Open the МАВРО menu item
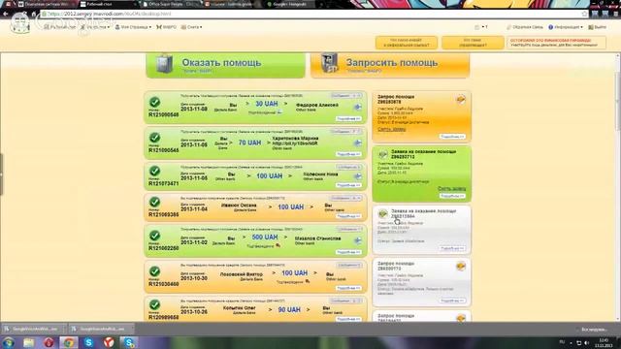The height and width of the screenshot is (349, 621). pyautogui.click(x=166, y=27)
